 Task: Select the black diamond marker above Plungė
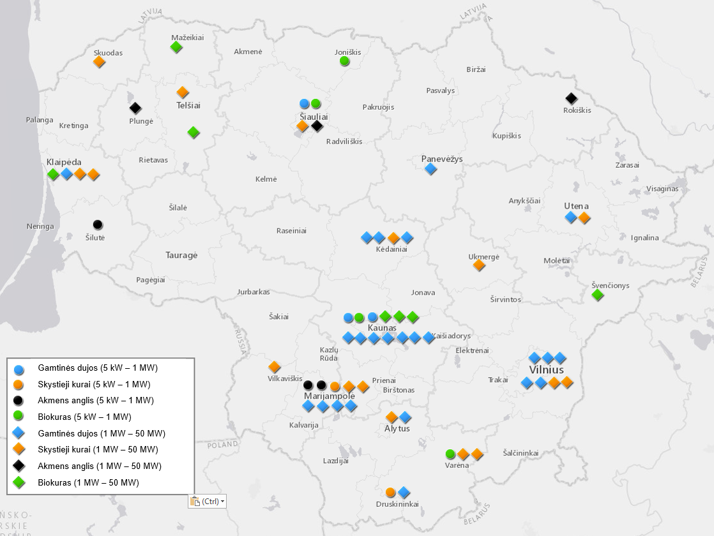click(135, 108)
